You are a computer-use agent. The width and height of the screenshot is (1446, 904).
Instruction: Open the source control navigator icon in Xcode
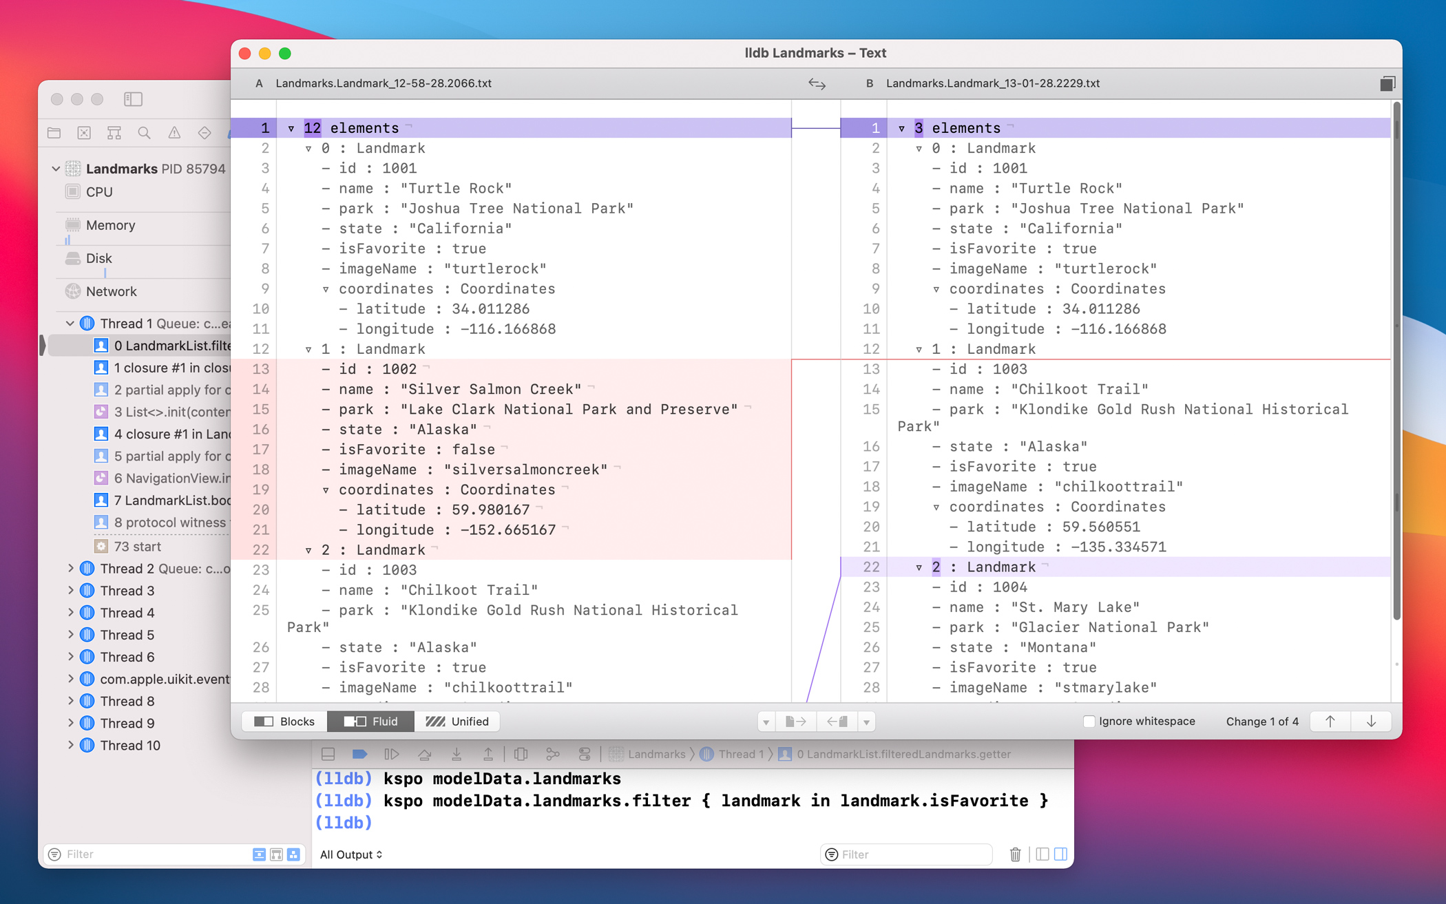(x=84, y=133)
